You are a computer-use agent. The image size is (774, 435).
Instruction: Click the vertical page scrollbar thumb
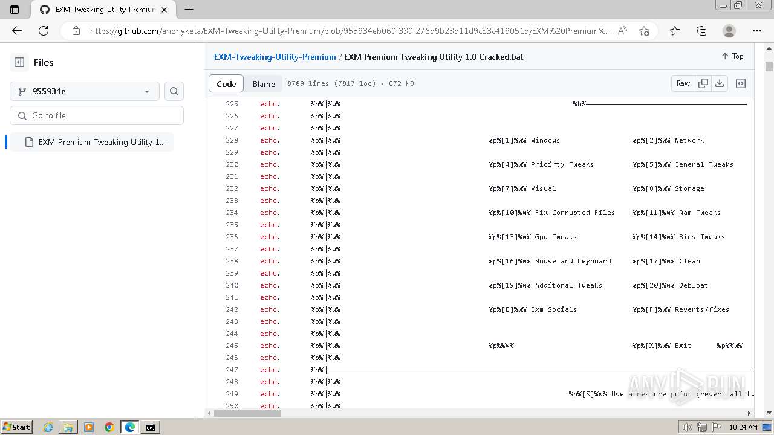coord(769,66)
